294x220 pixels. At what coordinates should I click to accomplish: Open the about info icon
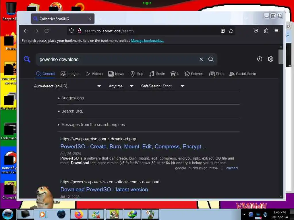[260, 59]
